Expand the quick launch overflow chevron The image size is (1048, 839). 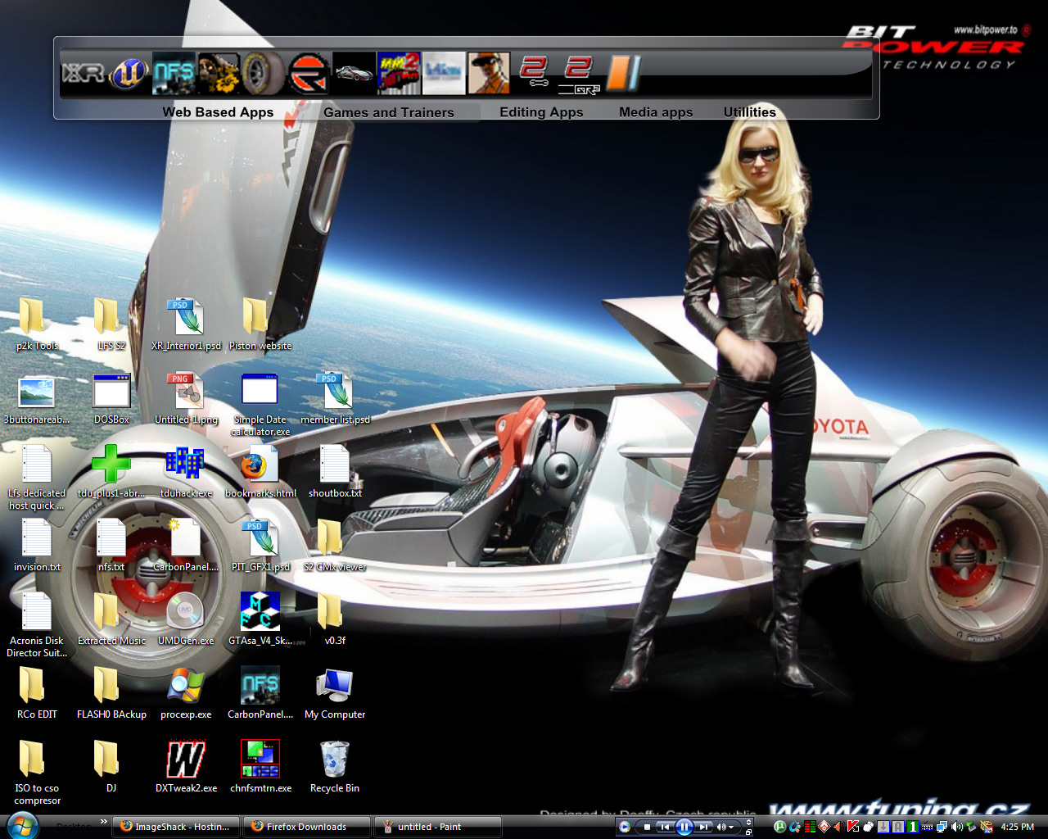[x=104, y=821]
